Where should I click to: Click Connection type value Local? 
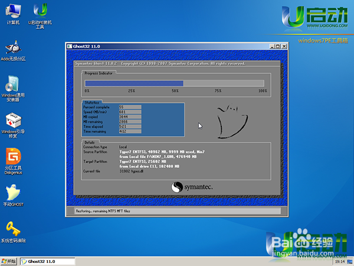click(123, 147)
